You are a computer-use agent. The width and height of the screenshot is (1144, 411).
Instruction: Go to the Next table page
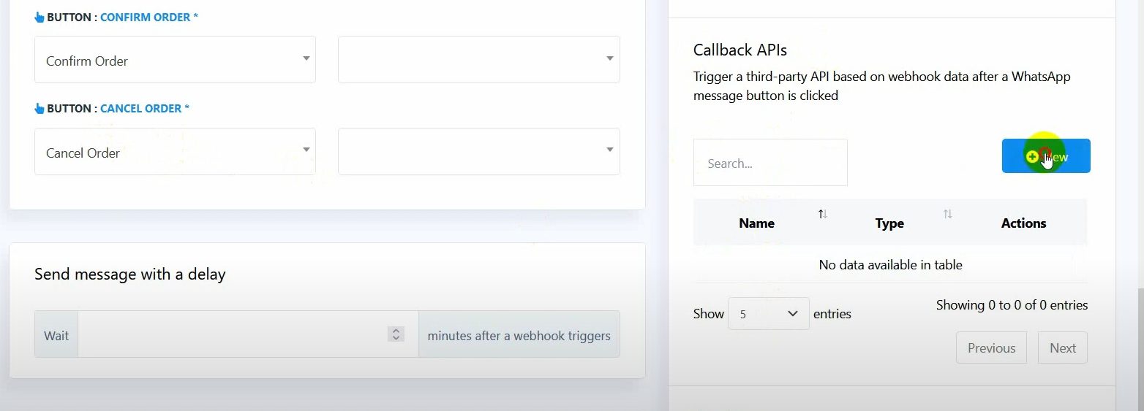tap(1062, 348)
